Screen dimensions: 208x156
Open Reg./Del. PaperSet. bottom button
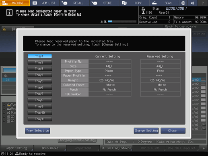click(182, 148)
